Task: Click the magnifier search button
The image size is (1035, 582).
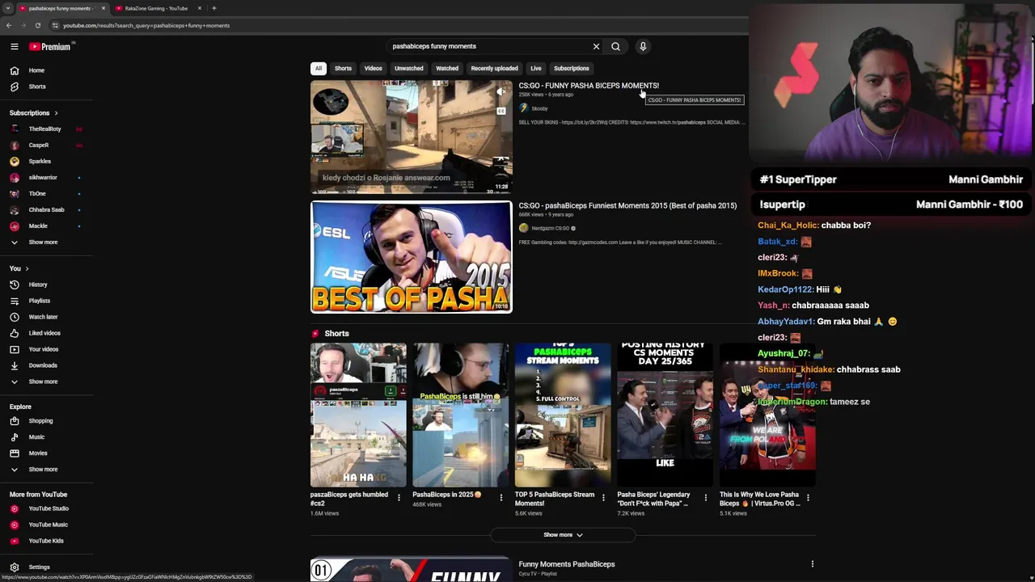Action: coord(615,46)
